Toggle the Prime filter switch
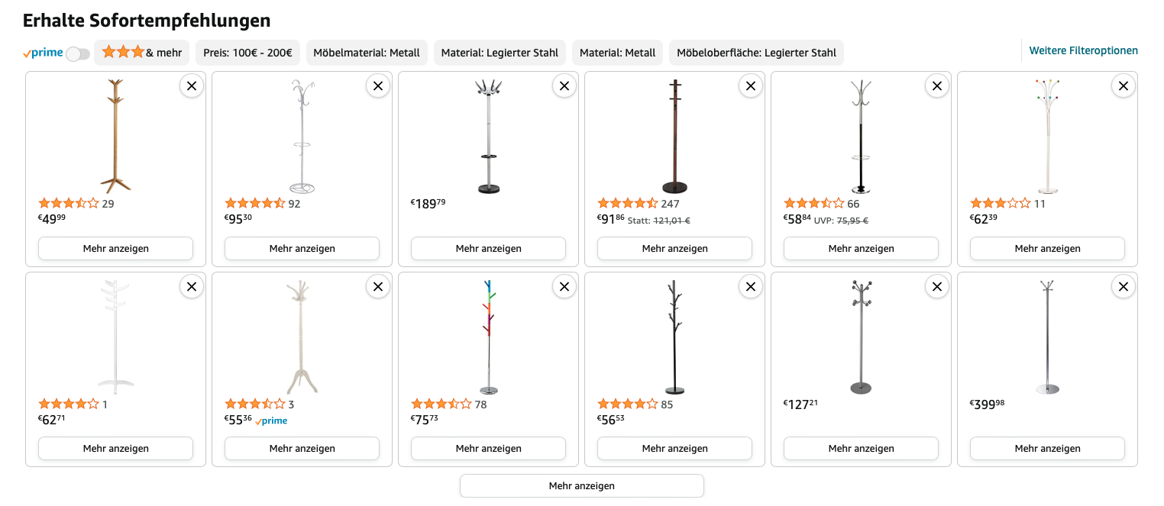Screen dimensions: 1164x506 click(78, 53)
